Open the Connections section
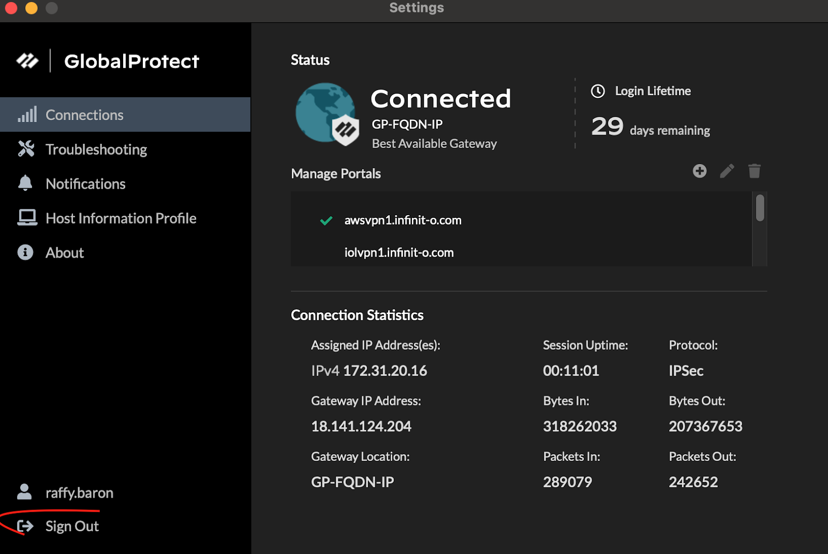 point(125,114)
